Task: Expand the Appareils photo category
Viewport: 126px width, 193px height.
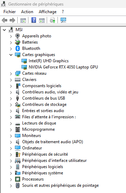Action: (11, 36)
